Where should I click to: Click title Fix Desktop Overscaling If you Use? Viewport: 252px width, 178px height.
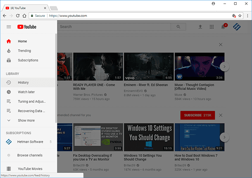coord(93,157)
